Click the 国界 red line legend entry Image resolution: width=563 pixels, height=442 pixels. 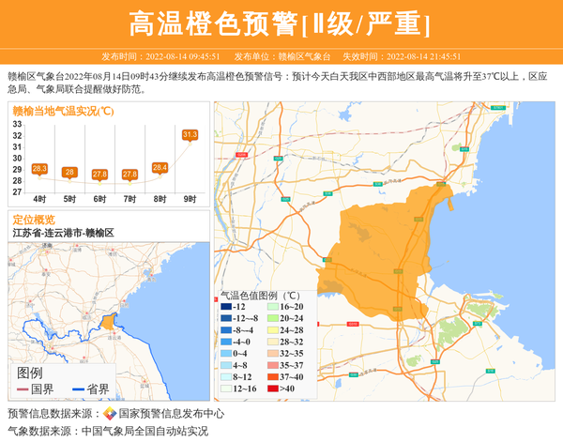(x=36, y=389)
